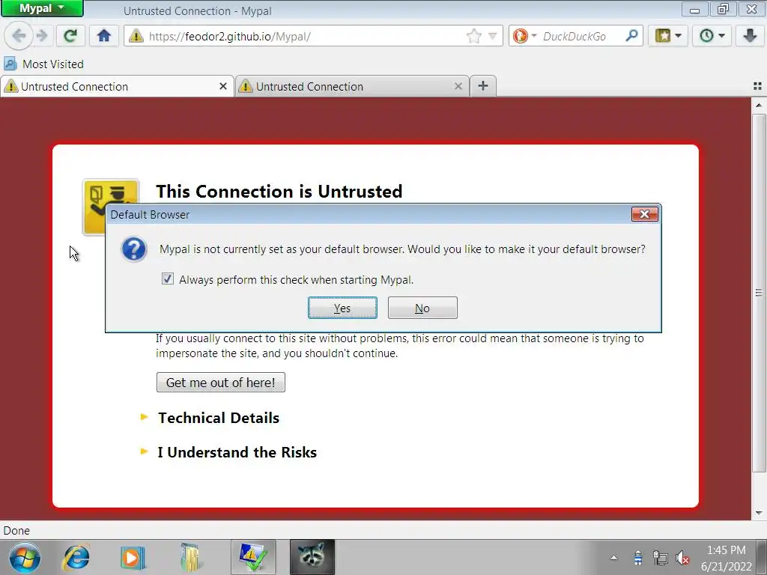Reload the current page
The width and height of the screenshot is (767, 575).
click(x=70, y=36)
